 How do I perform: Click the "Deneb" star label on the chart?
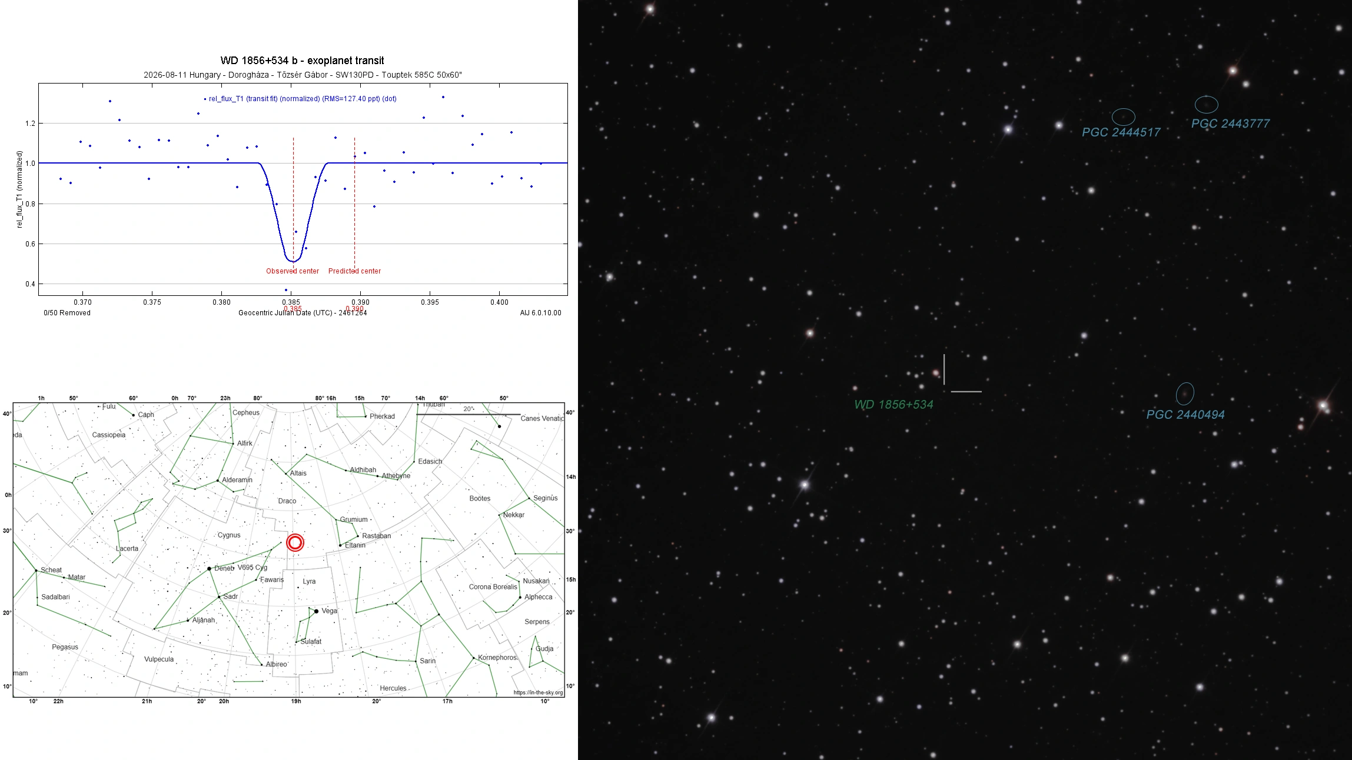tap(224, 568)
